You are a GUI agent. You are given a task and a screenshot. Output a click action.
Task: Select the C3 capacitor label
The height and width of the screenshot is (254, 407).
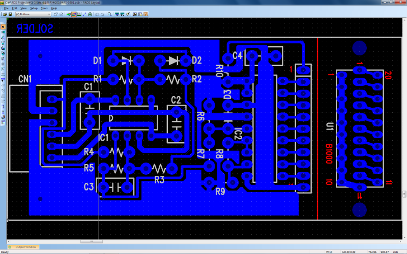tap(89, 186)
